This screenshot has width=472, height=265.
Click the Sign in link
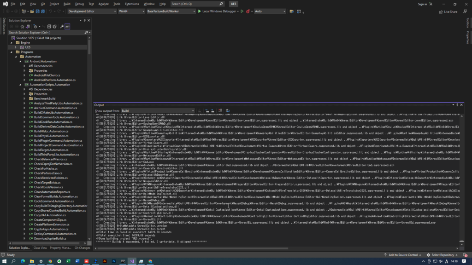[x=422, y=4]
